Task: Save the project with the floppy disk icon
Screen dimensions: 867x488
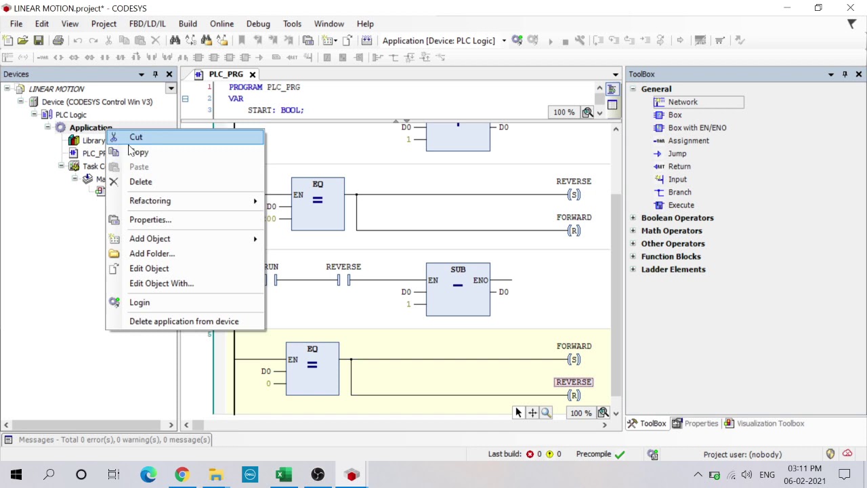Action: (x=39, y=41)
